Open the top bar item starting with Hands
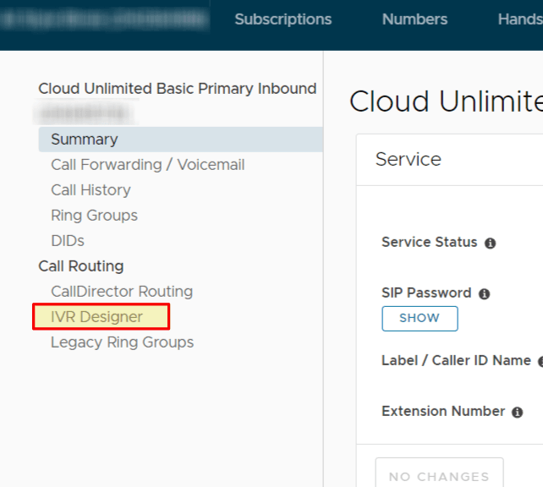The image size is (543, 487). click(x=519, y=19)
